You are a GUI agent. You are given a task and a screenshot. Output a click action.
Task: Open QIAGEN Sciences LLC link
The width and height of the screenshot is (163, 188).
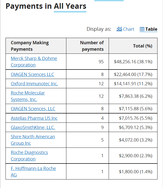click(33, 74)
